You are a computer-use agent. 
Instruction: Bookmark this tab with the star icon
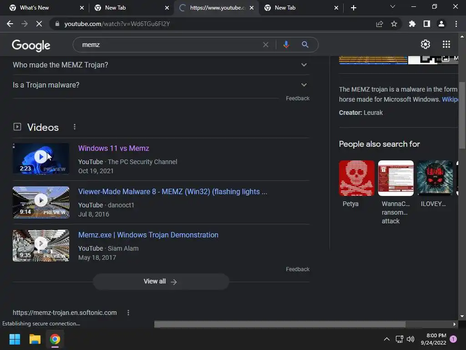394,24
